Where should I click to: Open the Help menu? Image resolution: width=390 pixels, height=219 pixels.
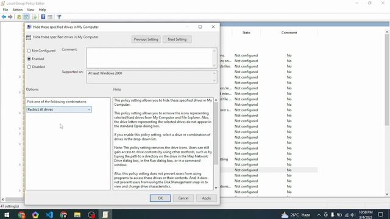[x=42, y=10]
